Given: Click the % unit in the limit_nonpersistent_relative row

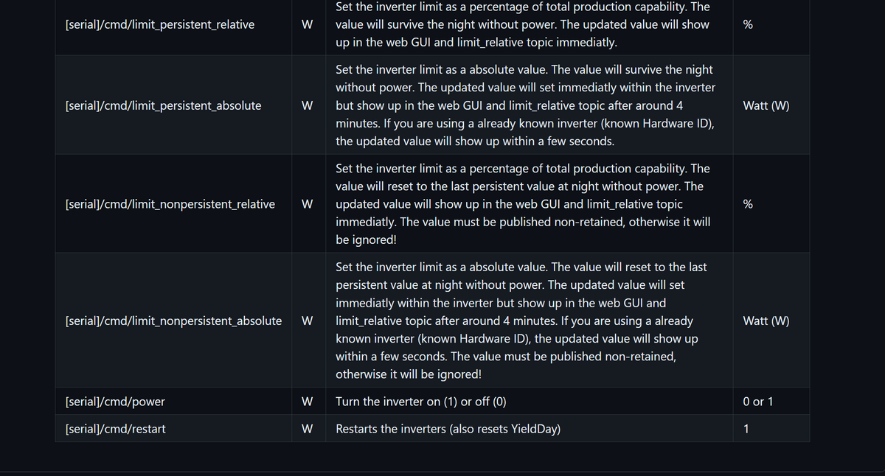Looking at the screenshot, I should (x=748, y=204).
